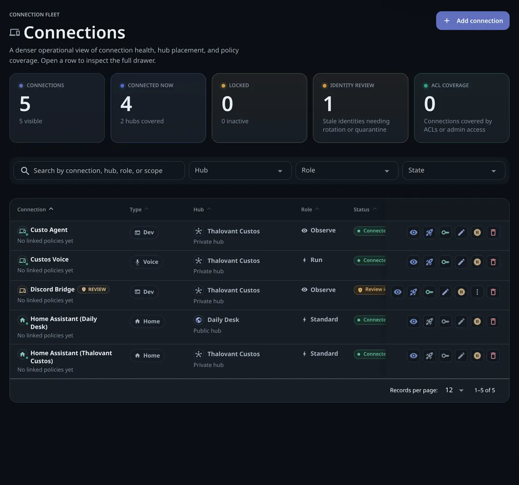Open eye view for Discord Bridge

point(398,292)
